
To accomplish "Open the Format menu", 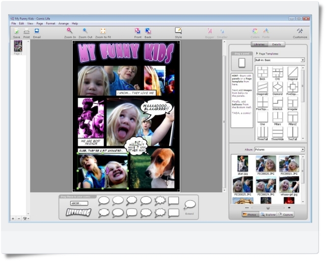I will (x=50, y=23).
